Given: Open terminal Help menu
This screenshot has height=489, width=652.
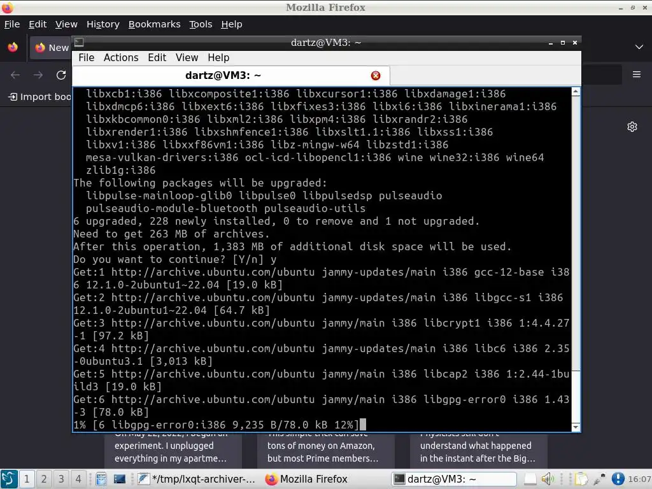Looking at the screenshot, I should [218, 58].
